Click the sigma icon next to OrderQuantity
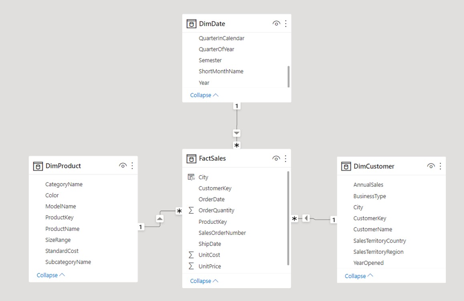This screenshot has height=301, width=464. 191,210
